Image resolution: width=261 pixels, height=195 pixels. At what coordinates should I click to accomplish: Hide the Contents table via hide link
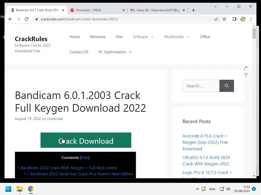pyautogui.click(x=85, y=157)
